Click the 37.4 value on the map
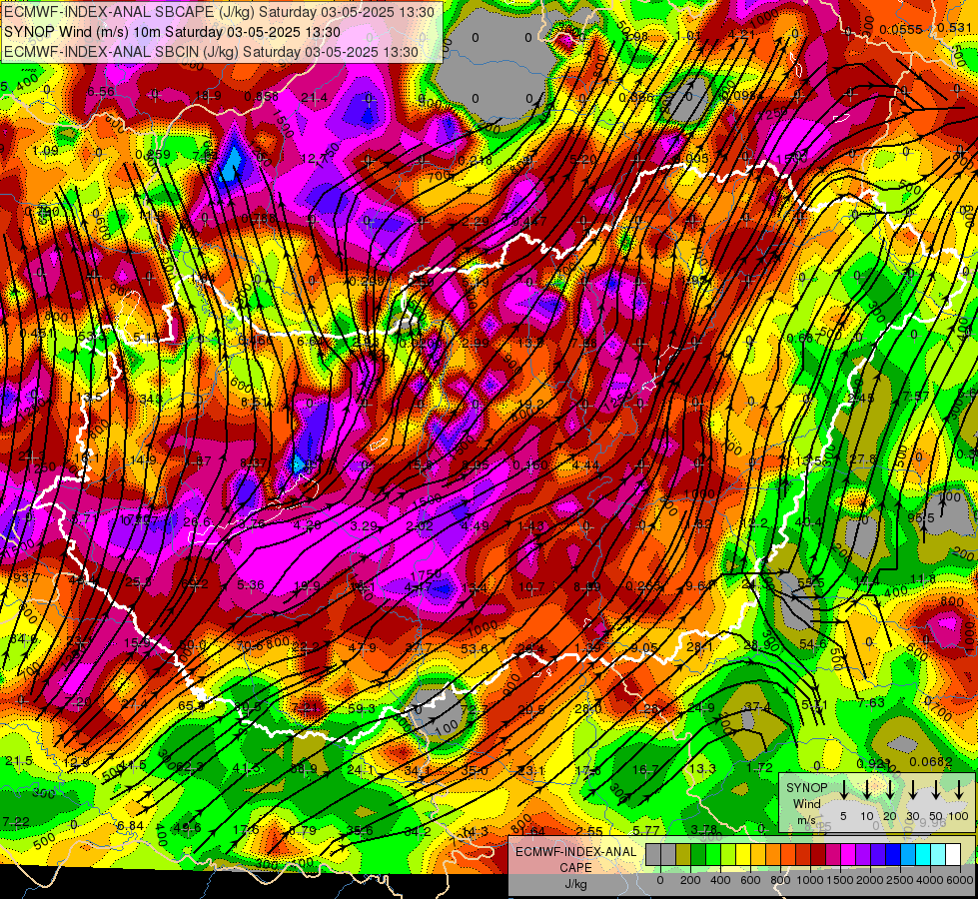978x899 pixels. [x=757, y=707]
